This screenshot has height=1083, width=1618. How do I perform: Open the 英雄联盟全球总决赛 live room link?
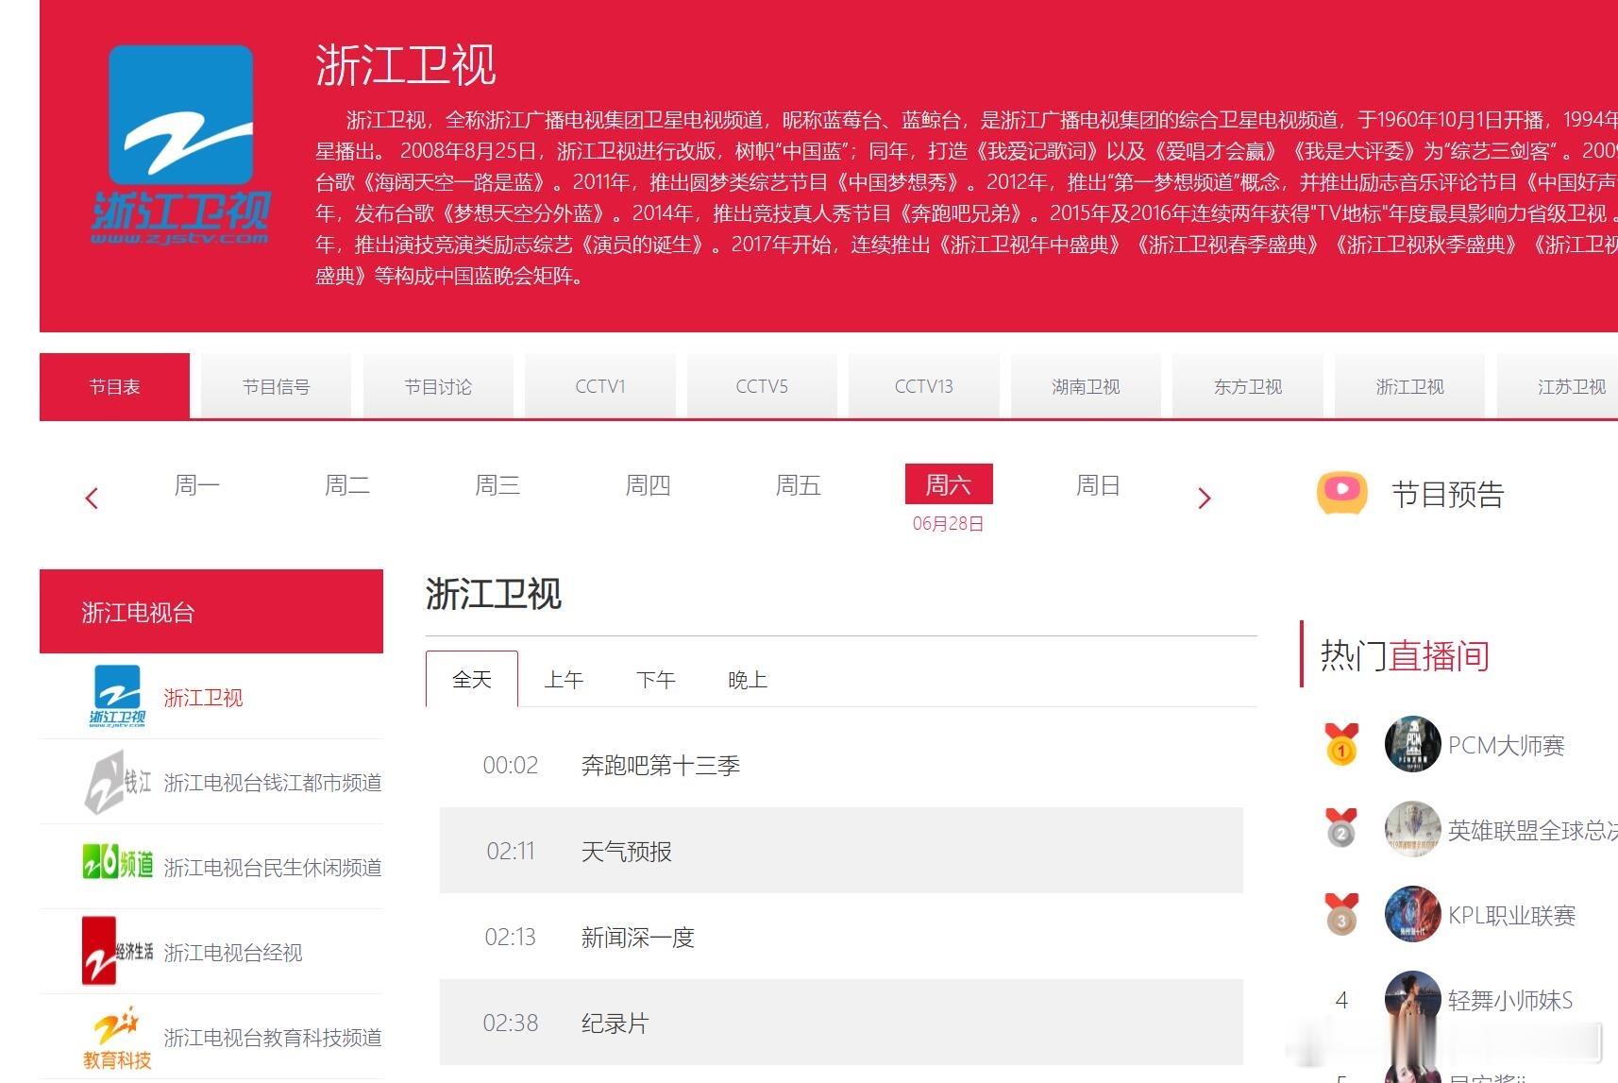(x=1533, y=830)
